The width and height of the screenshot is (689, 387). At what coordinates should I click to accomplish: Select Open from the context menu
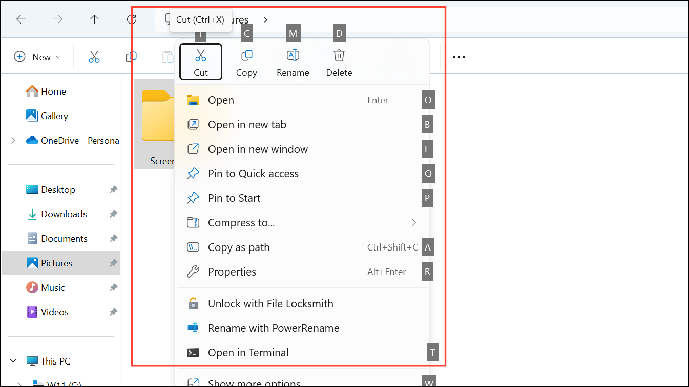coord(302,100)
